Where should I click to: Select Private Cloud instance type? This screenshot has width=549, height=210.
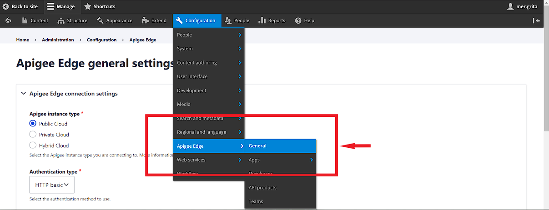click(x=33, y=135)
